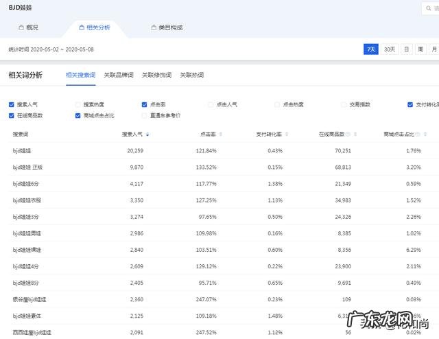Uncheck the 商城点击占比 checkbox
Viewport: 439px width, 339px height.
coord(78,115)
